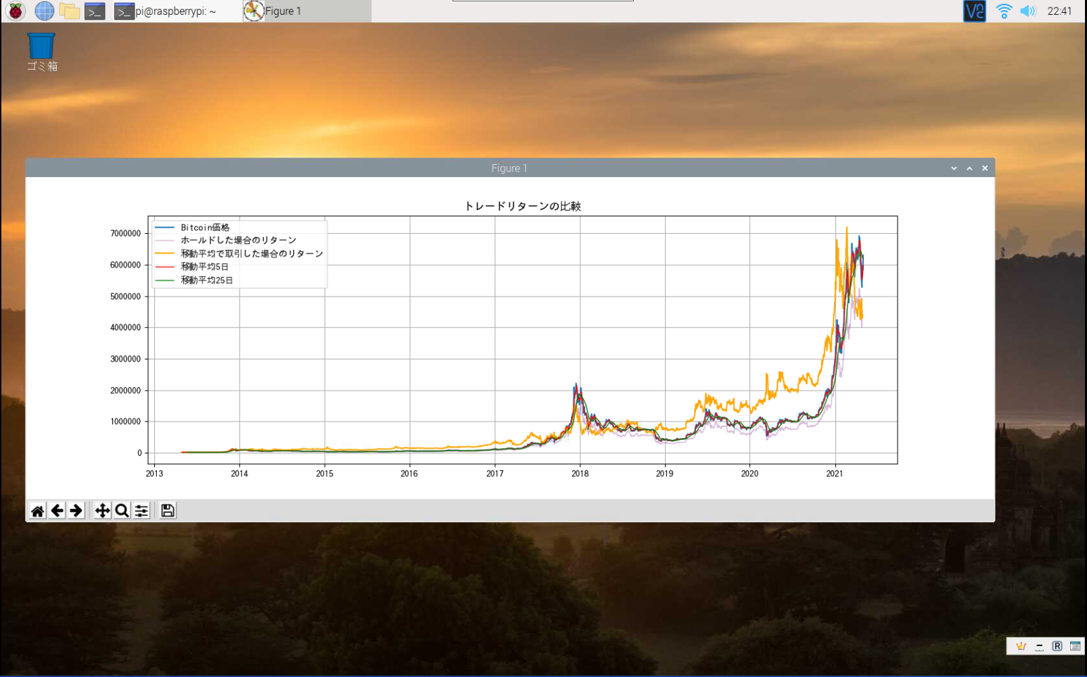The width and height of the screenshot is (1087, 677).
Task: Click legend entry ホールドした場合のリターン
Action: click(238, 241)
